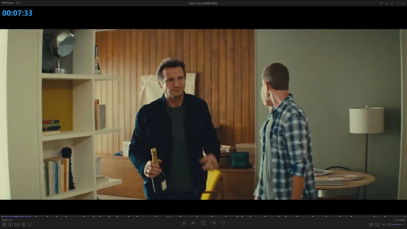Click the elapsed time 00:07:33 label
This screenshot has width=407, height=229.
pyautogui.click(x=7, y=220)
